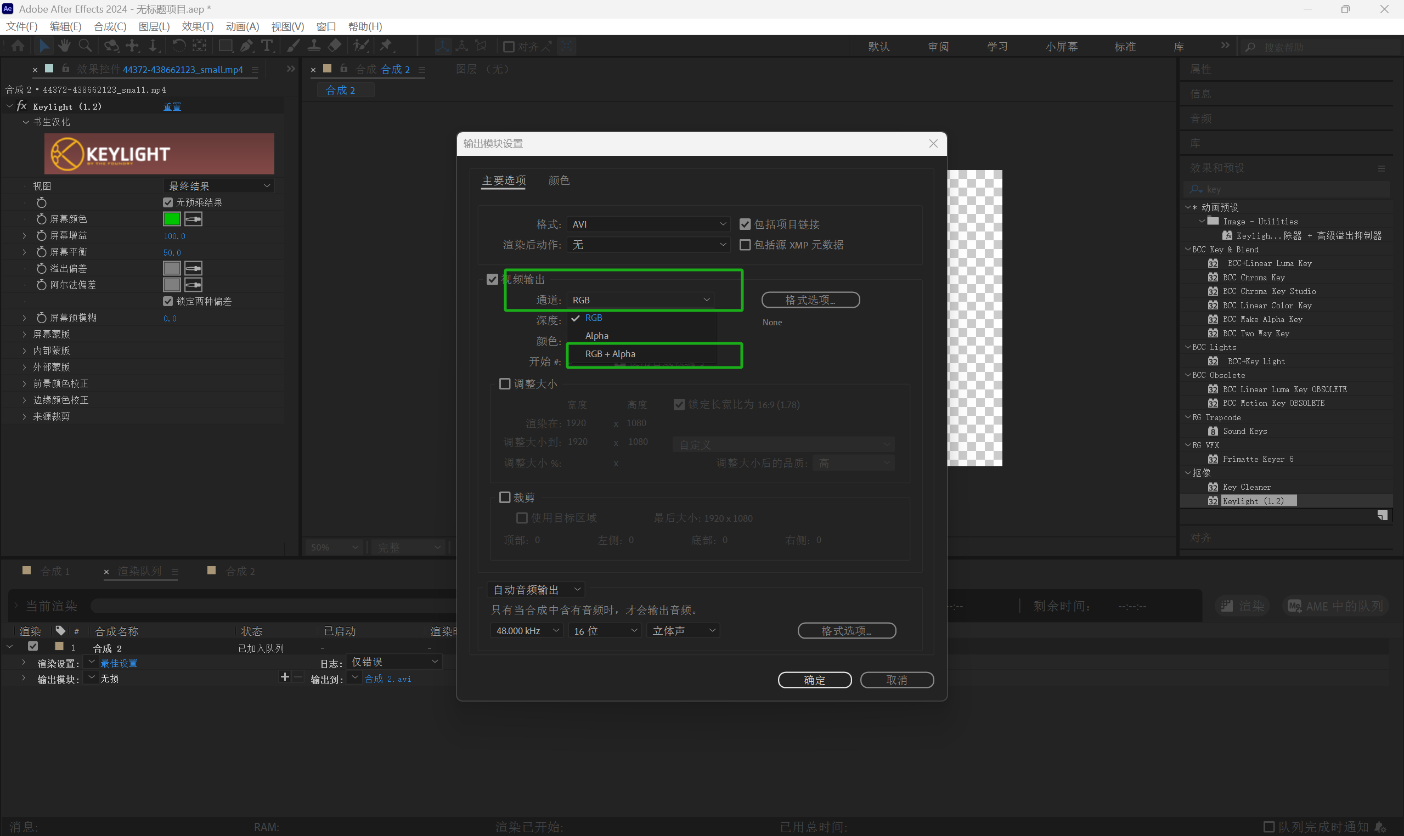Select the Roto Brush tool

(360, 46)
